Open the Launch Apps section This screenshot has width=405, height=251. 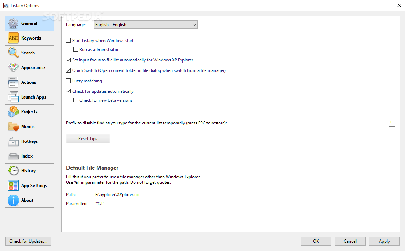30,97
